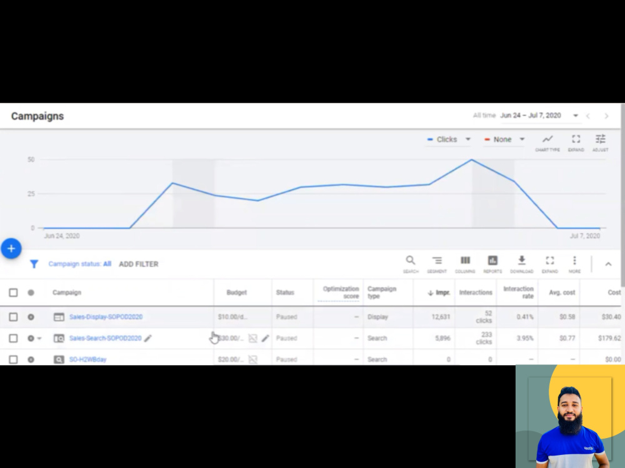Viewport: 625px width, 468px height.
Task: Click the presenter webcam thumbnail
Action: [570, 416]
